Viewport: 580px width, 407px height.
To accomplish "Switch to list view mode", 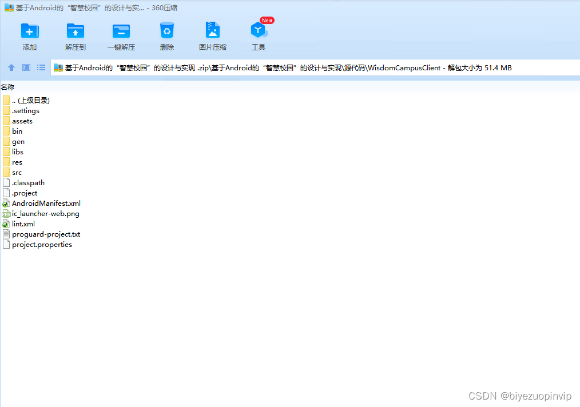I will tap(41, 67).
